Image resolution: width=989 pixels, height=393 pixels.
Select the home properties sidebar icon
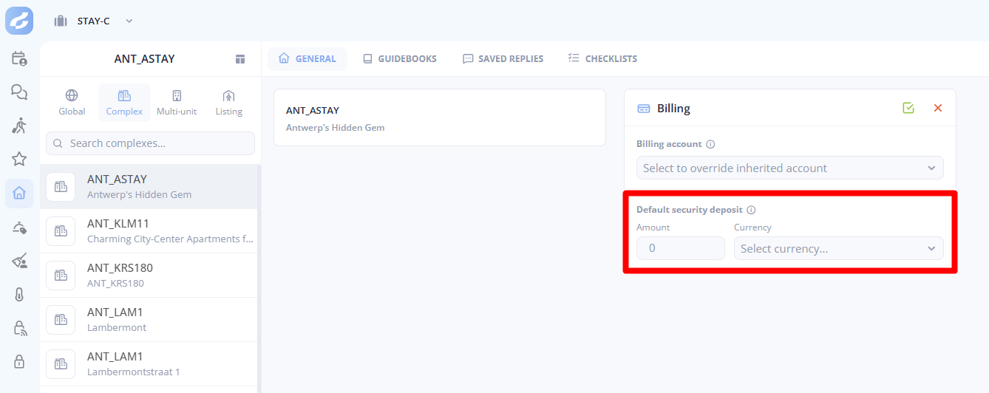coord(19,194)
